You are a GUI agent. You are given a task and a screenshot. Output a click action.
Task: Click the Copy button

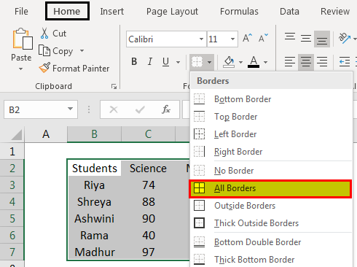pyautogui.click(x=55, y=50)
